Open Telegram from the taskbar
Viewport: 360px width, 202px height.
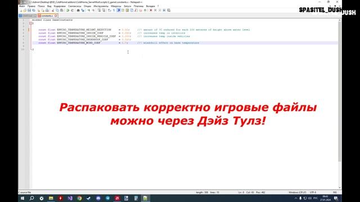pyautogui.click(x=107, y=198)
